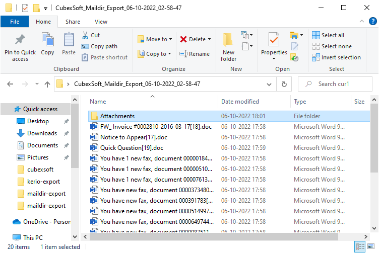Click the Back navigation arrow
The image size is (379, 253).
(10, 84)
